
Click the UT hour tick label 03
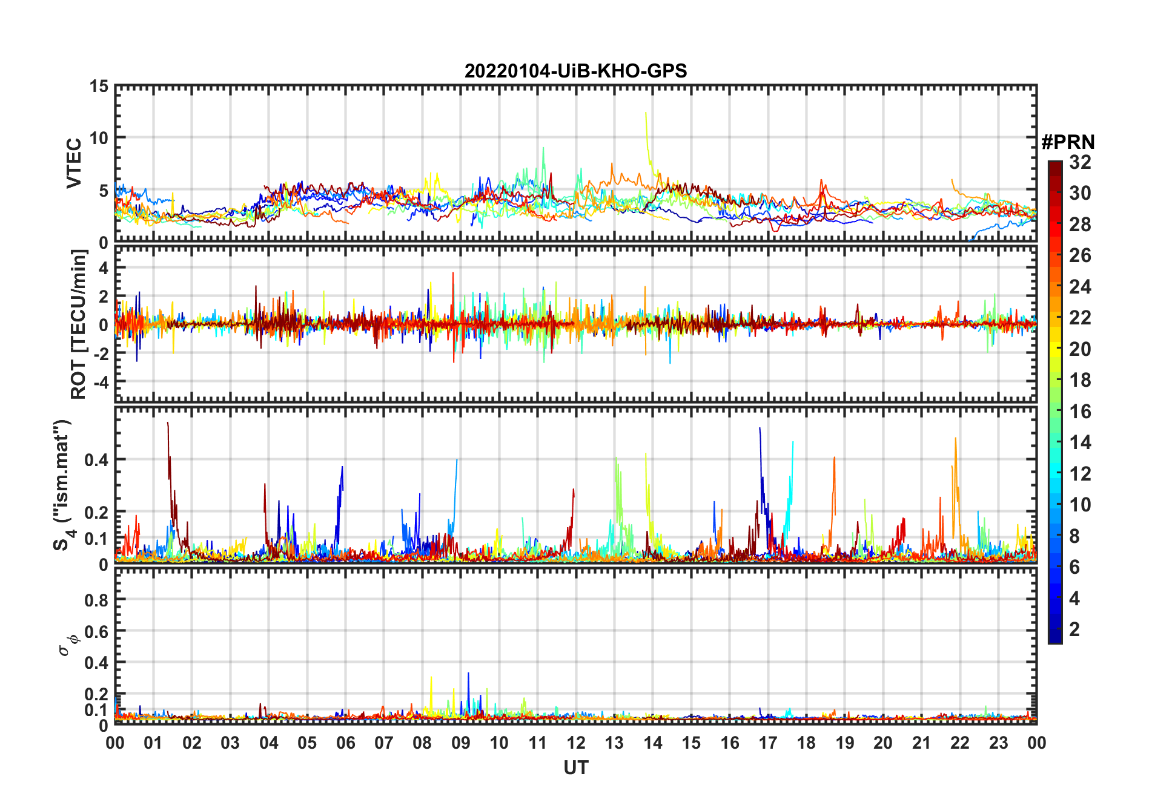(x=230, y=743)
